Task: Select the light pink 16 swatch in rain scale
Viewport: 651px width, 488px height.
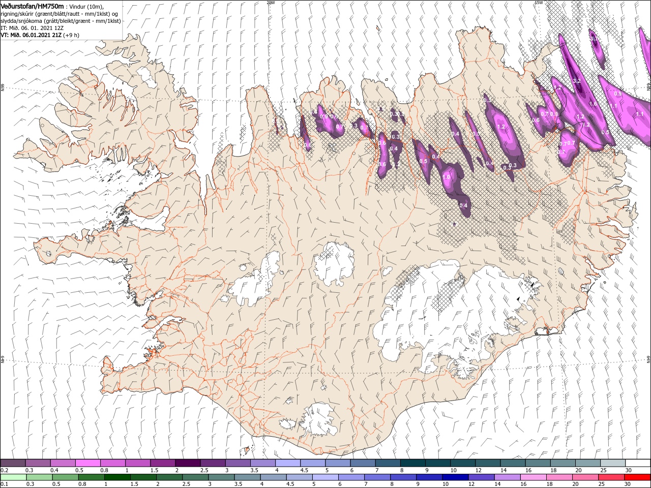Action: (x=534, y=477)
